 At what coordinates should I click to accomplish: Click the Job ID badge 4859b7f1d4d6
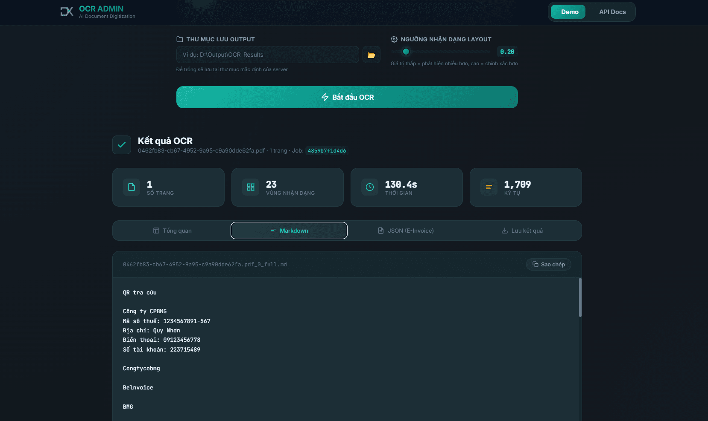pyautogui.click(x=327, y=151)
